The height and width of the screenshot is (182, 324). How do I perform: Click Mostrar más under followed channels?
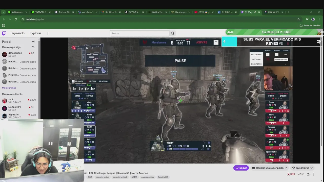click(x=9, y=88)
